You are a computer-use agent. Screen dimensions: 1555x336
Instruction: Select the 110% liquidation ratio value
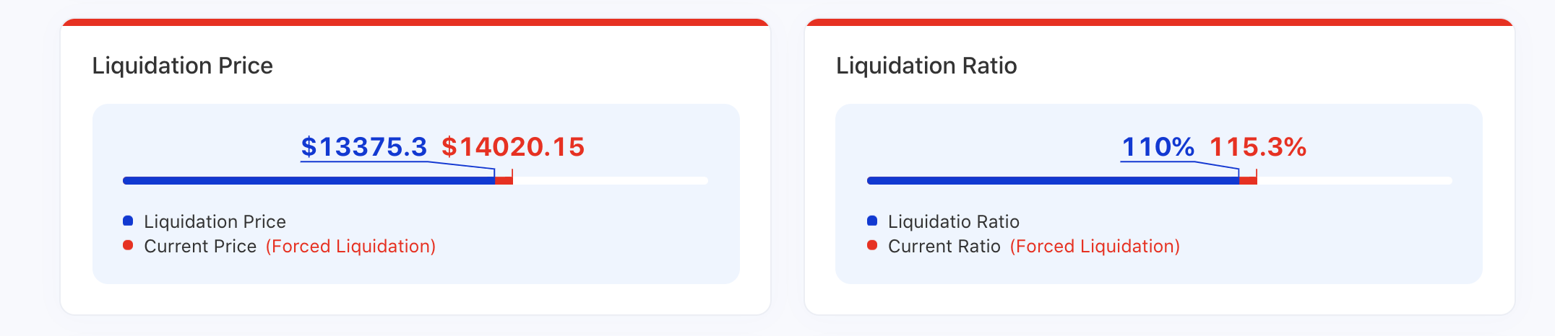(x=1158, y=147)
